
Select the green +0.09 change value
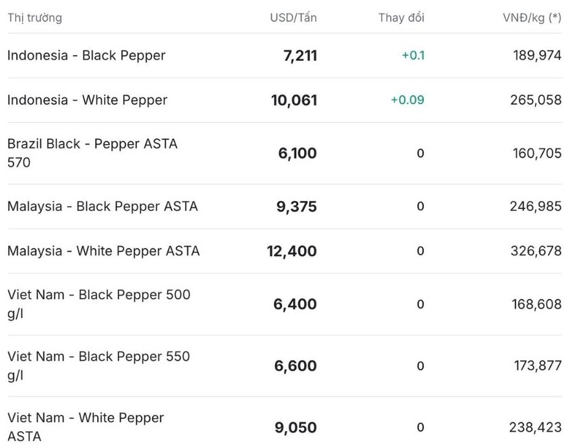[x=408, y=100]
